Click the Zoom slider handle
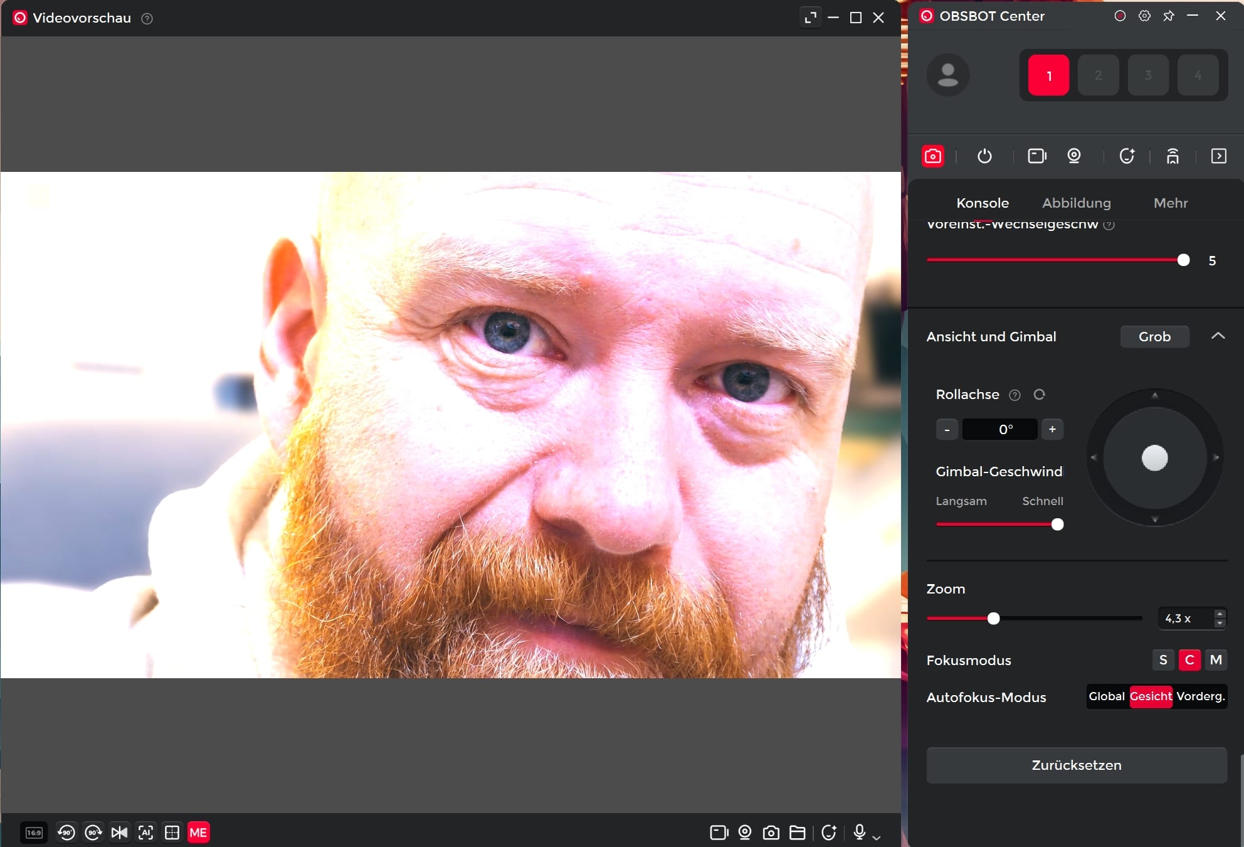Image resolution: width=1244 pixels, height=847 pixels. (x=993, y=619)
